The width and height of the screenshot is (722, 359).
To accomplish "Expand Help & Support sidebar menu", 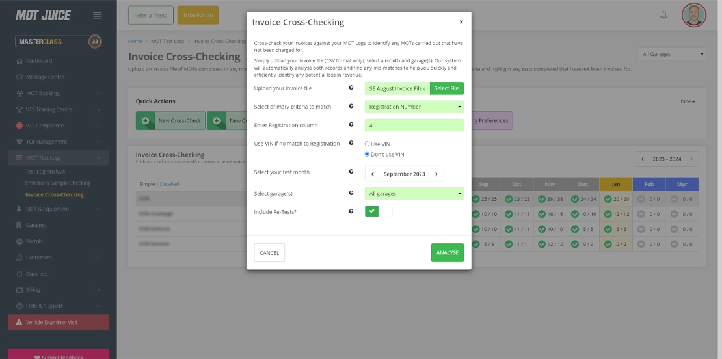I will pyautogui.click(x=59, y=306).
